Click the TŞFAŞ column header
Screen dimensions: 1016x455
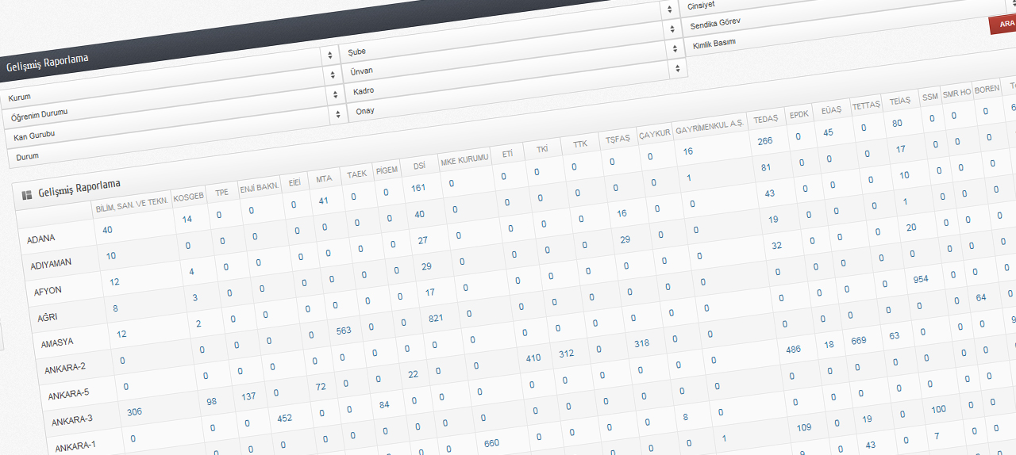point(618,138)
